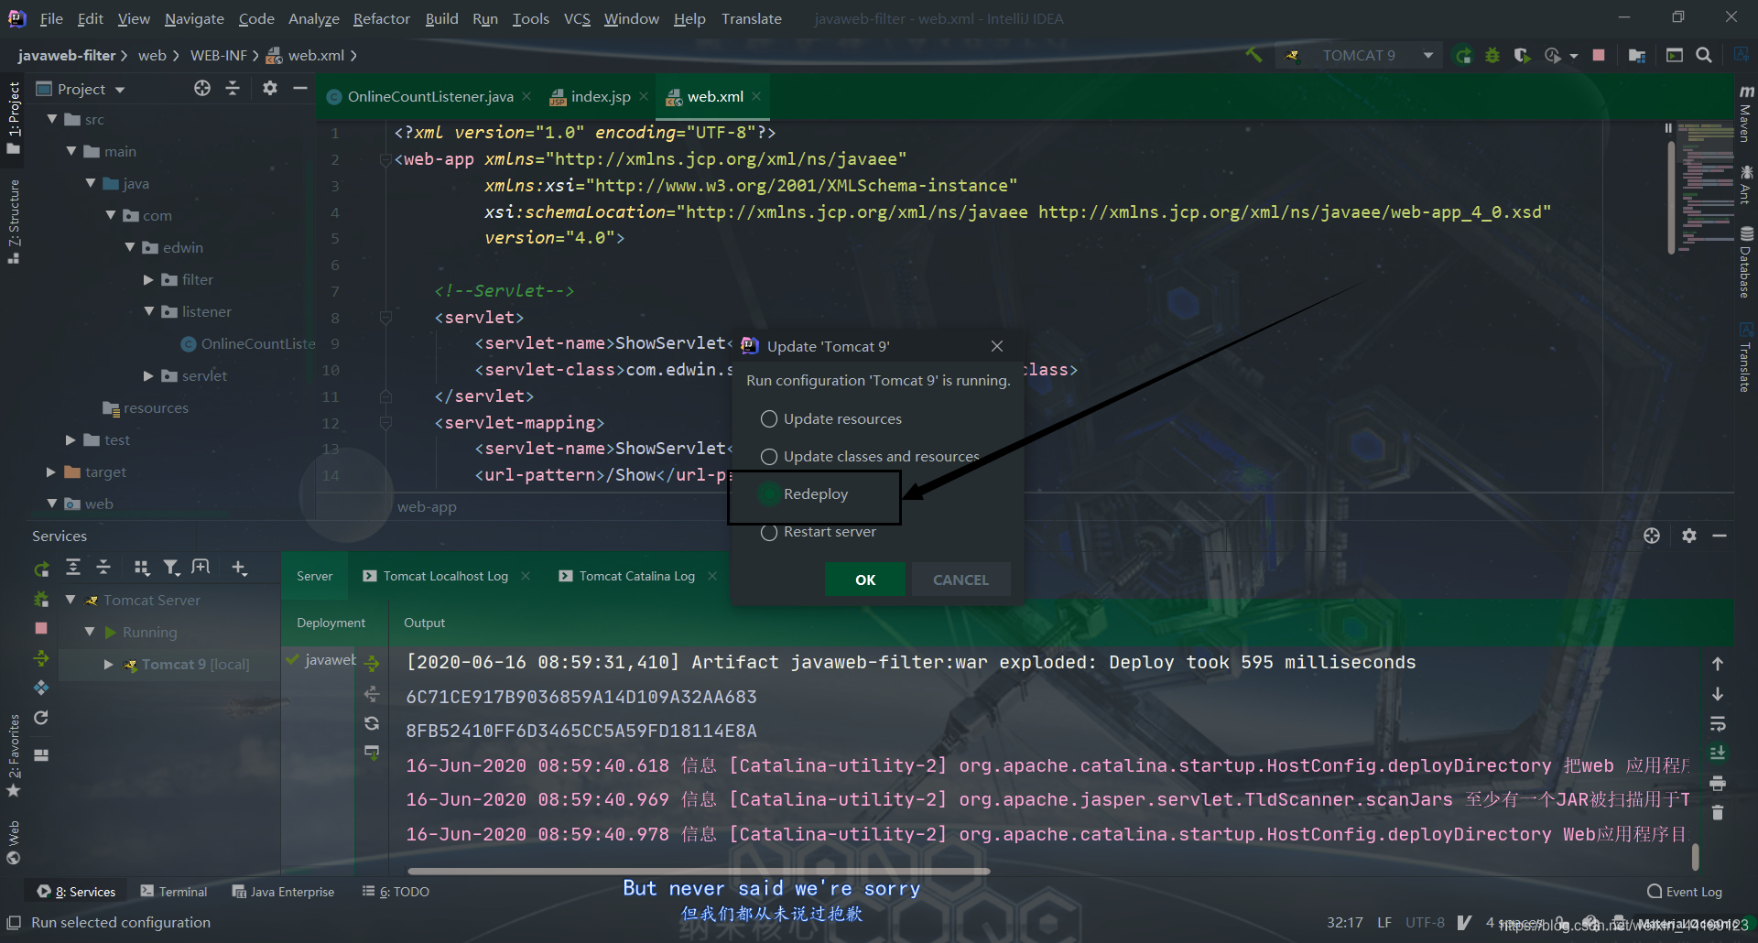Click the Run with Coverage icon
Viewport: 1758px width, 943px height.
tap(1522, 55)
